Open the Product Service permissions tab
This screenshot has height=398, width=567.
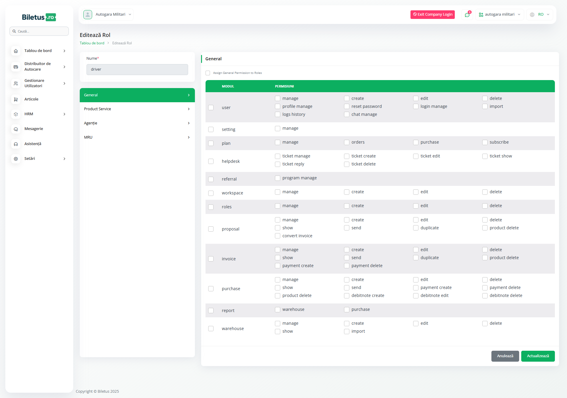[x=137, y=109]
